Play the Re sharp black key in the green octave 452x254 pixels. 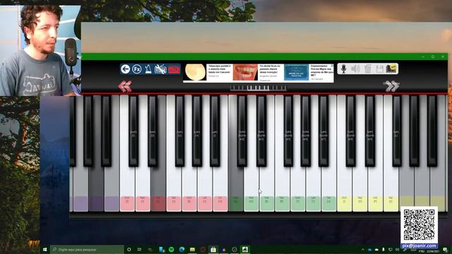(261, 131)
